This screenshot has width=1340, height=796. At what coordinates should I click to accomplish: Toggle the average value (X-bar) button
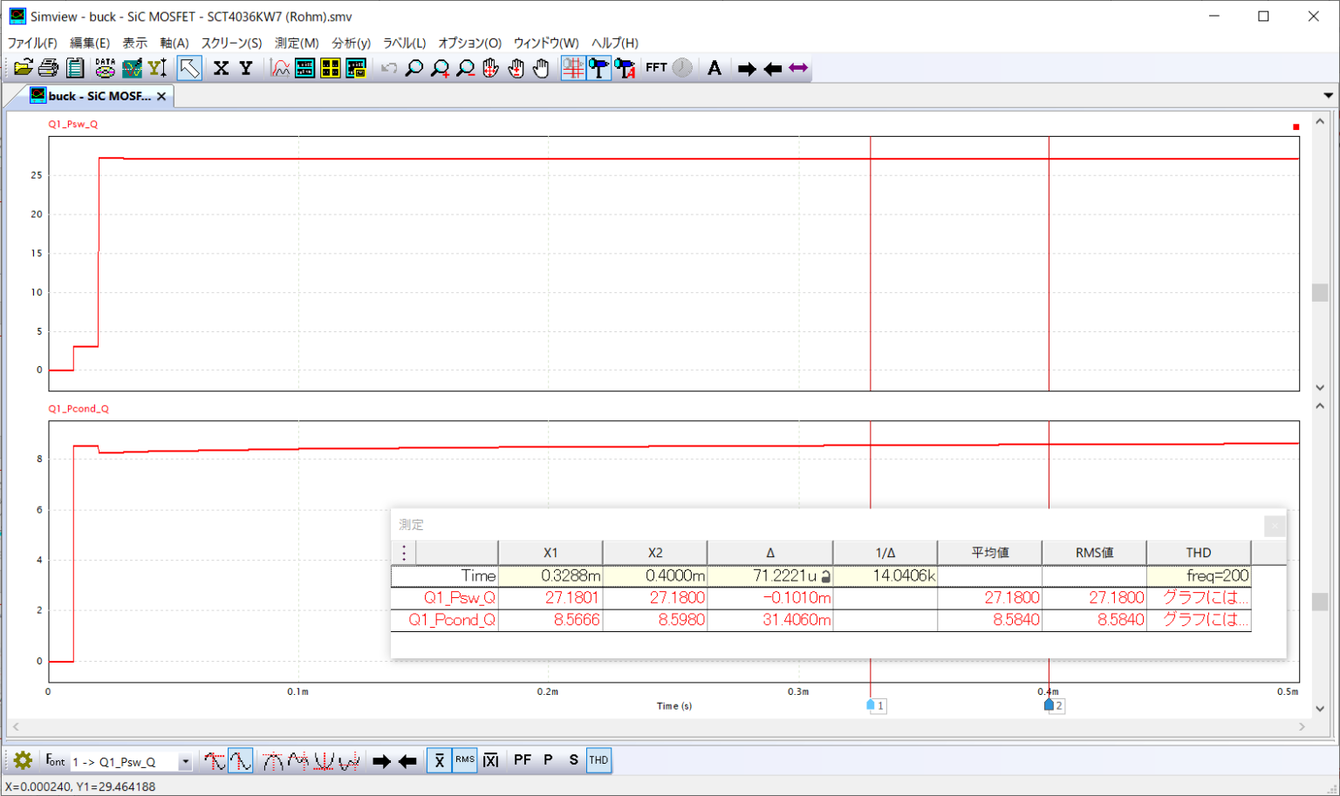439,760
